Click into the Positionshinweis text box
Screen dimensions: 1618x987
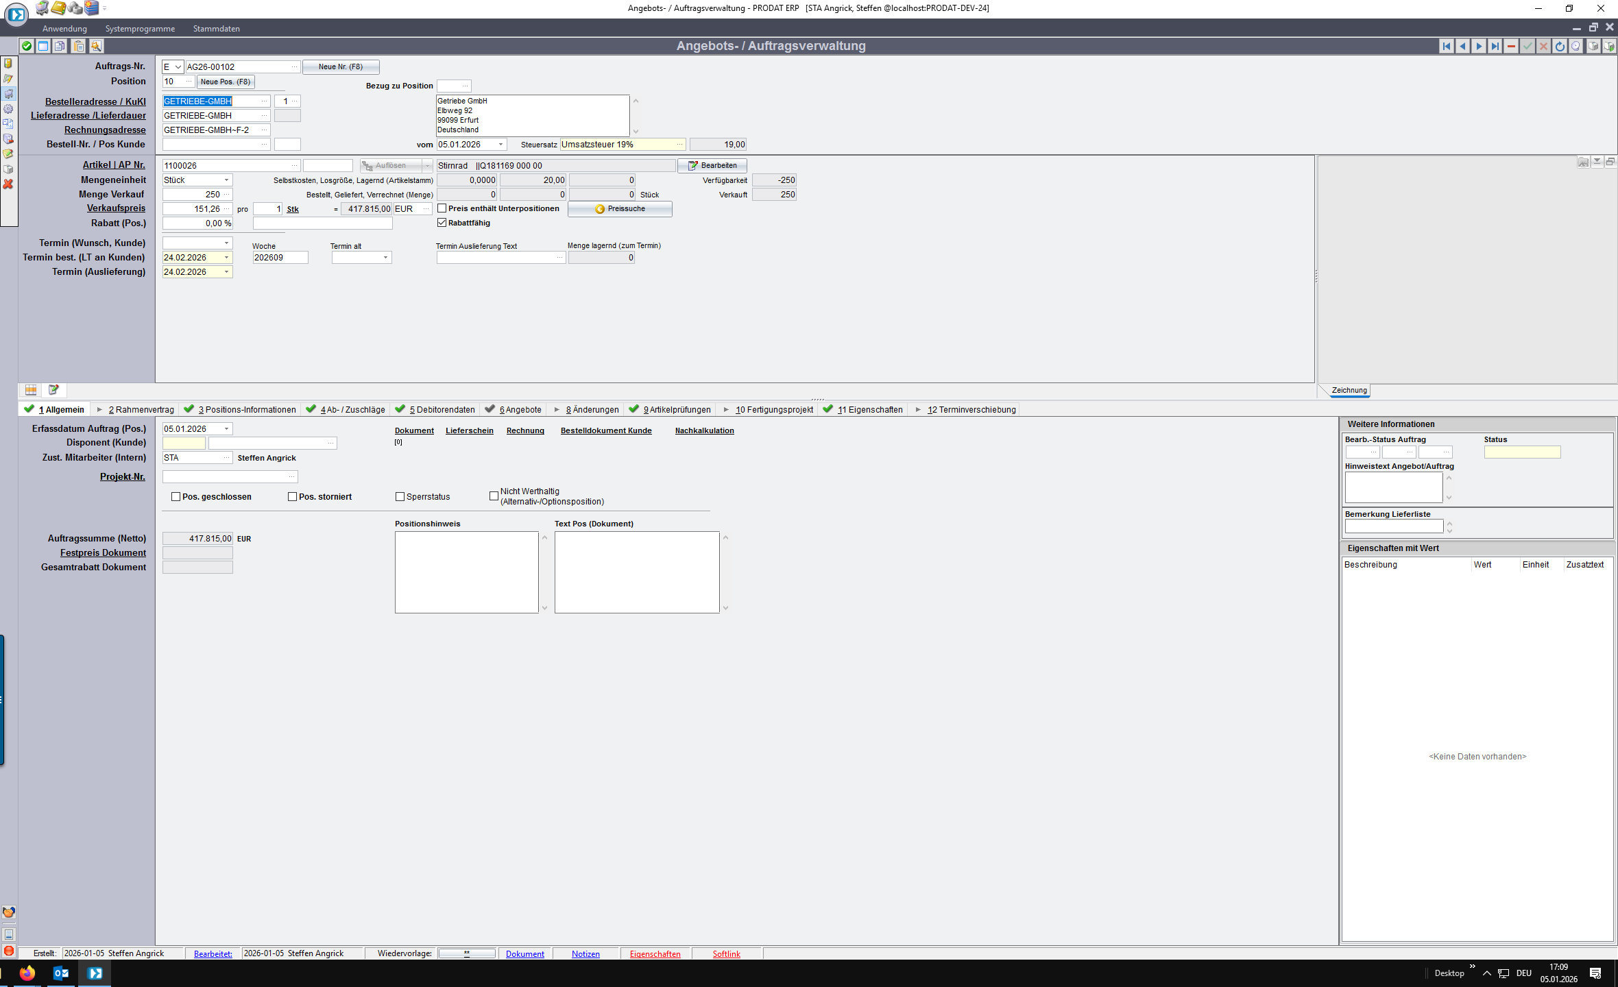pyautogui.click(x=466, y=572)
